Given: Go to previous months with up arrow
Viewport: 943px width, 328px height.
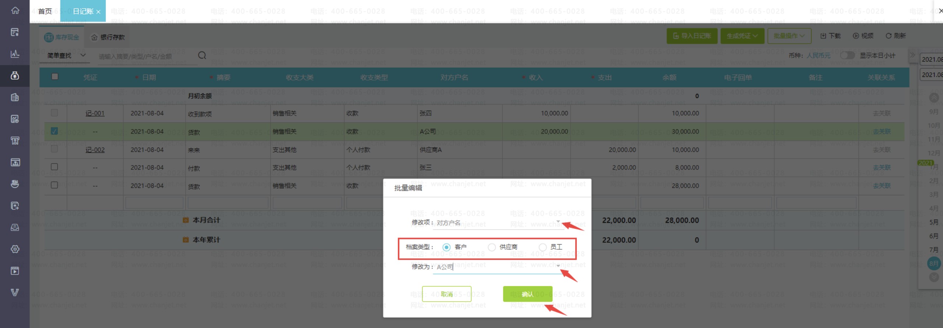Looking at the screenshot, I should coord(934,98).
